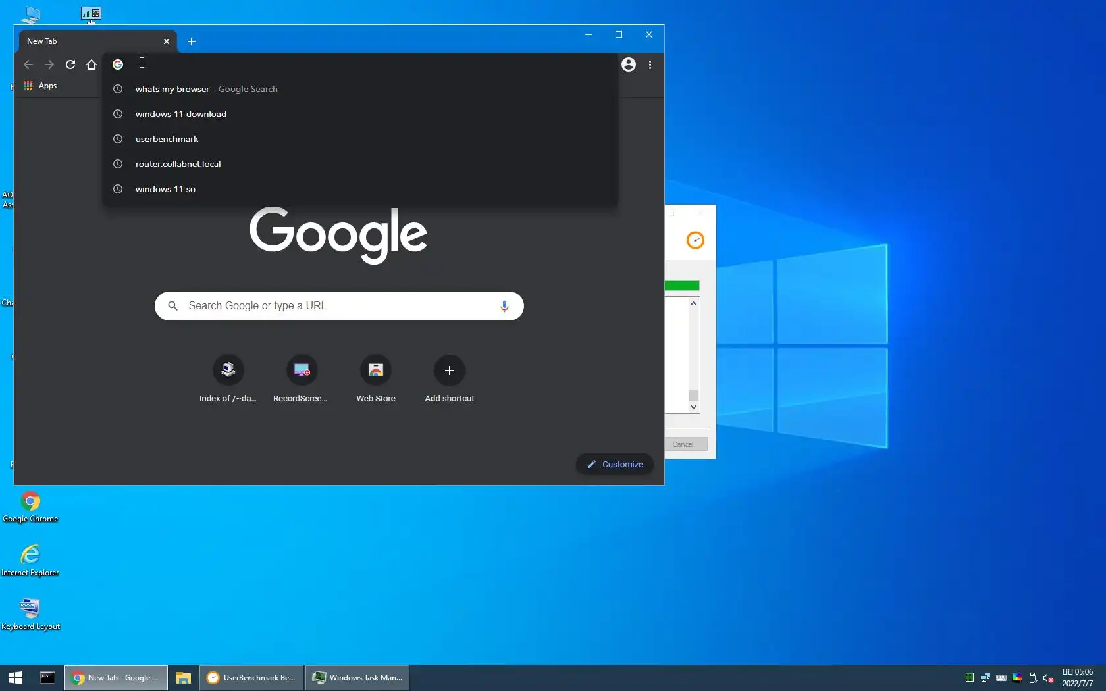Open the Chrome profile avatar menu
The height and width of the screenshot is (691, 1106).
pos(629,64)
